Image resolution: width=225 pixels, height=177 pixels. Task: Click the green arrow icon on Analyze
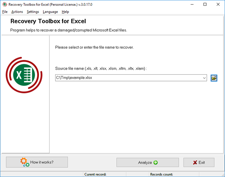pos(156,163)
